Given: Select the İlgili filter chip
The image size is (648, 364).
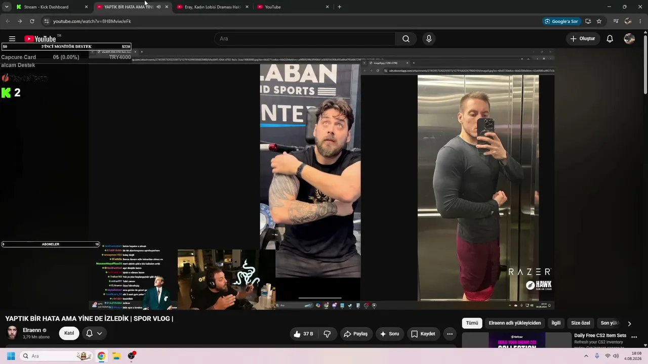Looking at the screenshot, I should click(x=556, y=323).
